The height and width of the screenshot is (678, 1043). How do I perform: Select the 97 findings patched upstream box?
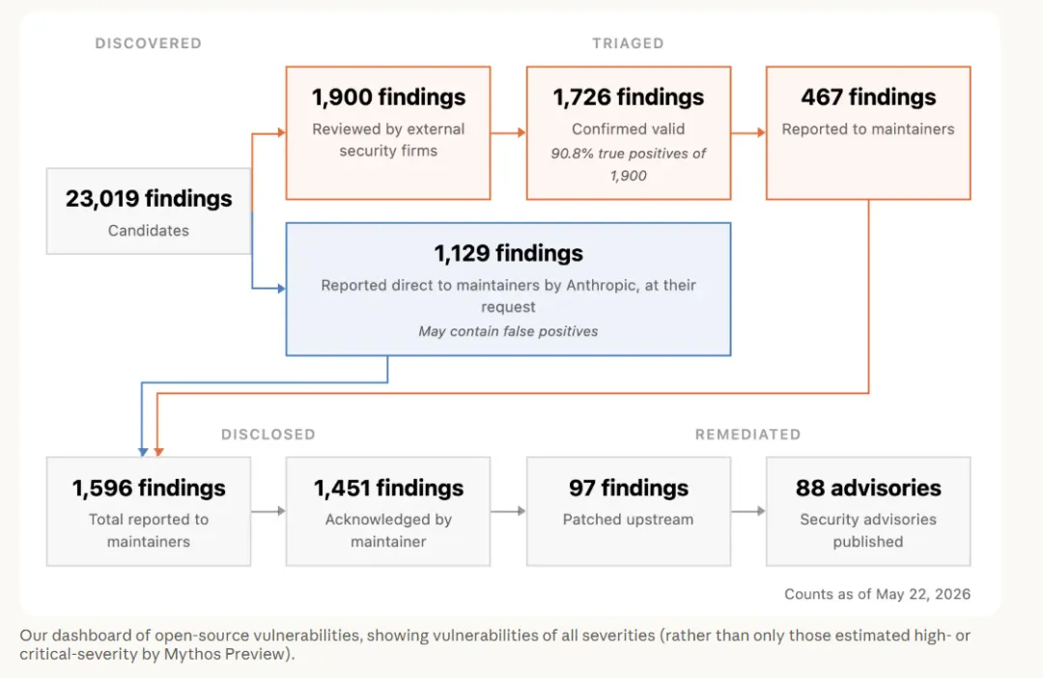(629, 511)
